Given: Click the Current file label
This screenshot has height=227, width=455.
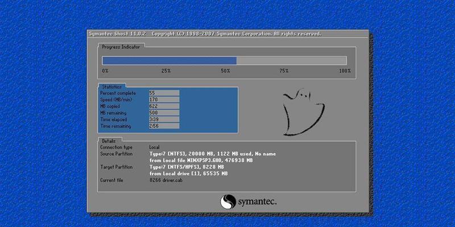Looking at the screenshot, I should [111, 180].
